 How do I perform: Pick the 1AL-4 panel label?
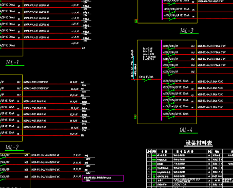[x=186, y=130]
